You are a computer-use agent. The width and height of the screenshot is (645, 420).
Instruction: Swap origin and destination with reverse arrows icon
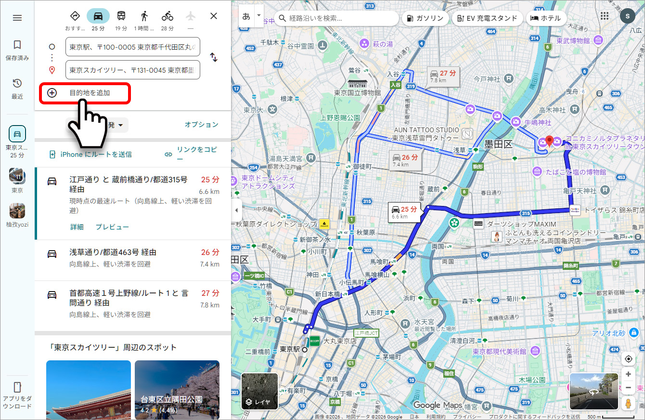[x=213, y=58]
